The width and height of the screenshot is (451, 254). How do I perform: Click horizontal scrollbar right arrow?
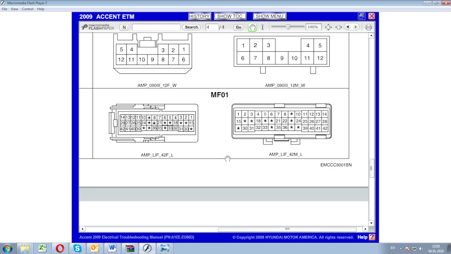(365, 229)
